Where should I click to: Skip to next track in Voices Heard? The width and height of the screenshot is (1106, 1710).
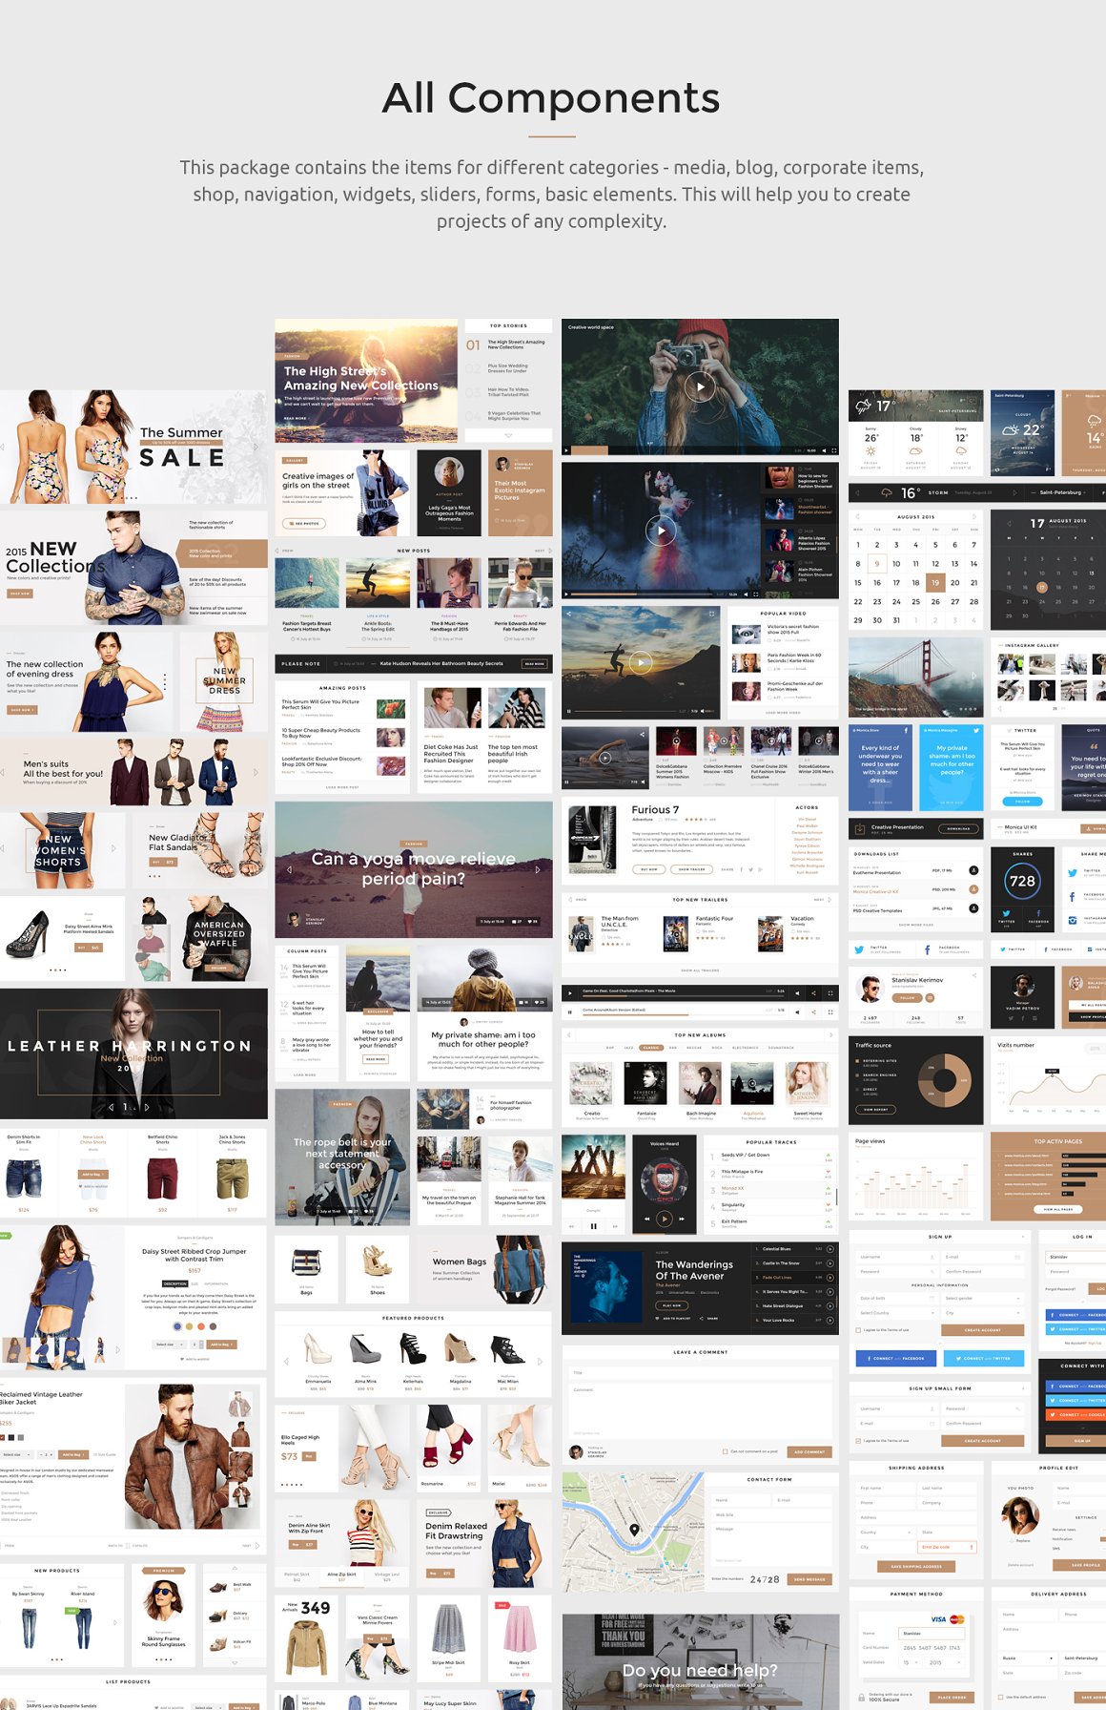tap(682, 1219)
